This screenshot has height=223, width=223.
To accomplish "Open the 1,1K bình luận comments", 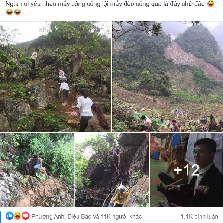I will pos(199,216).
